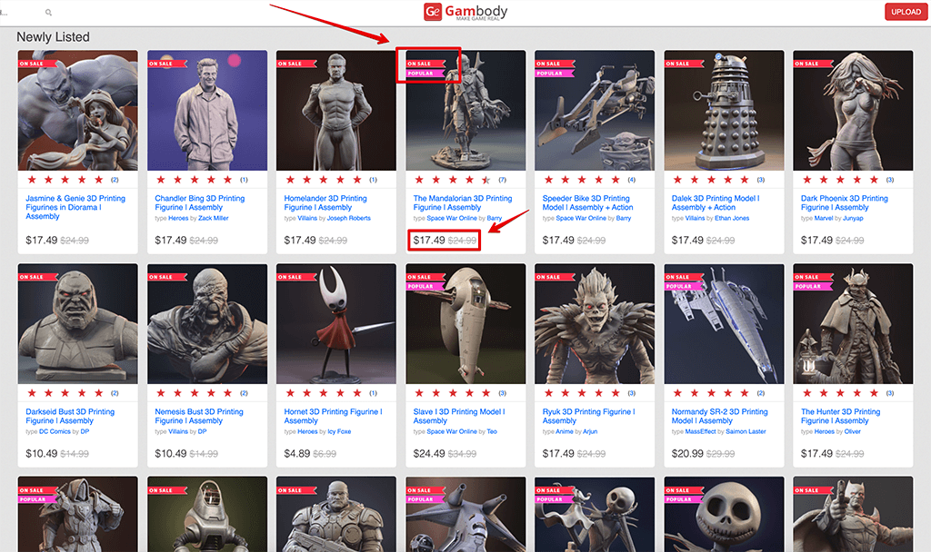Open the Chandler Bing 3D Printing Figurine link
The image size is (931, 552).
(199, 202)
